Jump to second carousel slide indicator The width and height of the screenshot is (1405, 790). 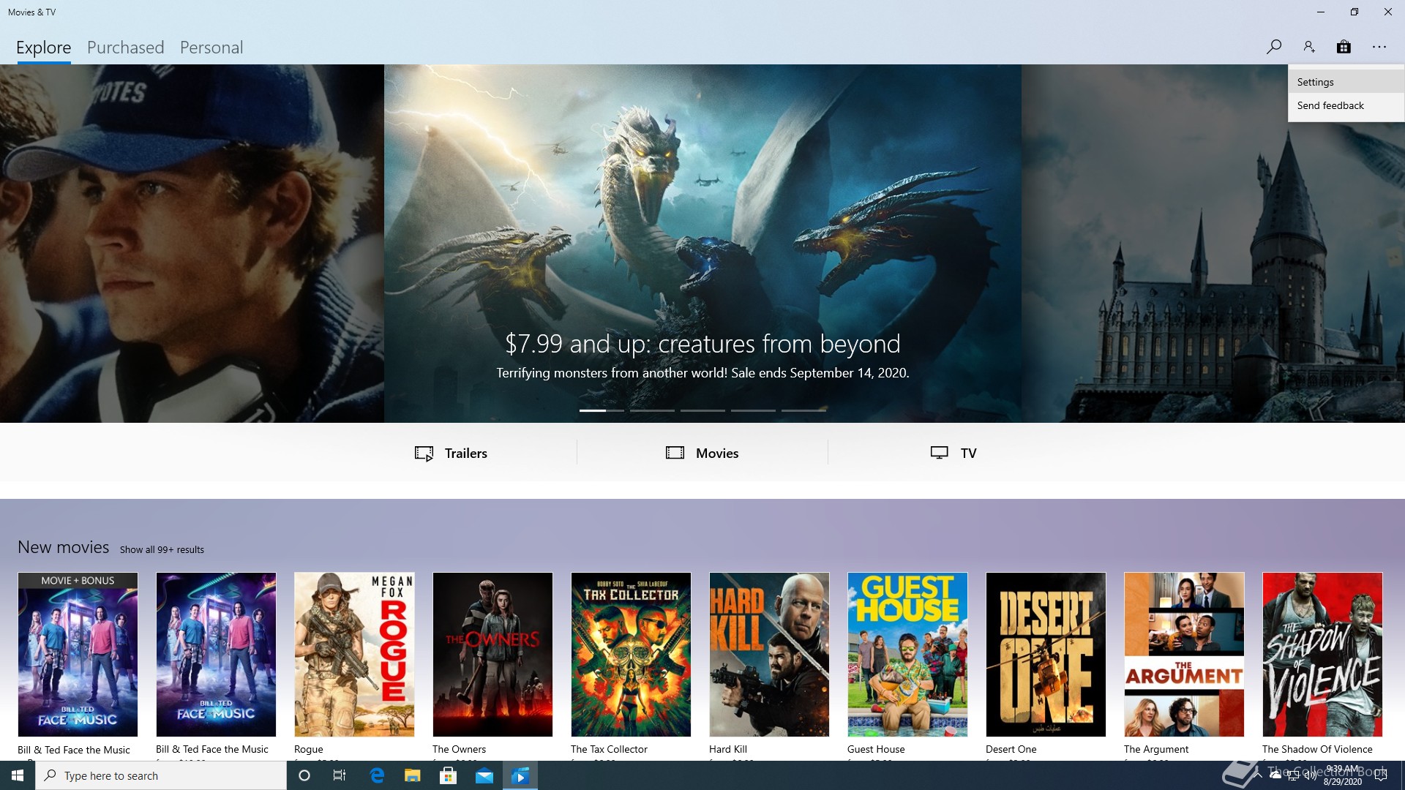(652, 410)
